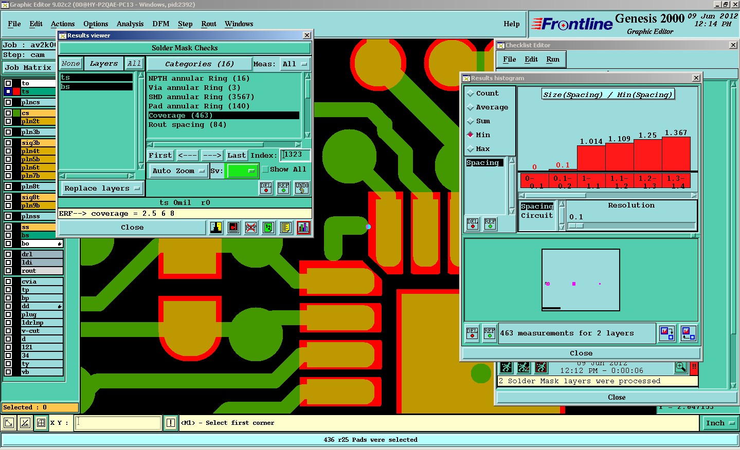Click the next arrow ---> button
This screenshot has width=740, height=450.
pyautogui.click(x=212, y=155)
